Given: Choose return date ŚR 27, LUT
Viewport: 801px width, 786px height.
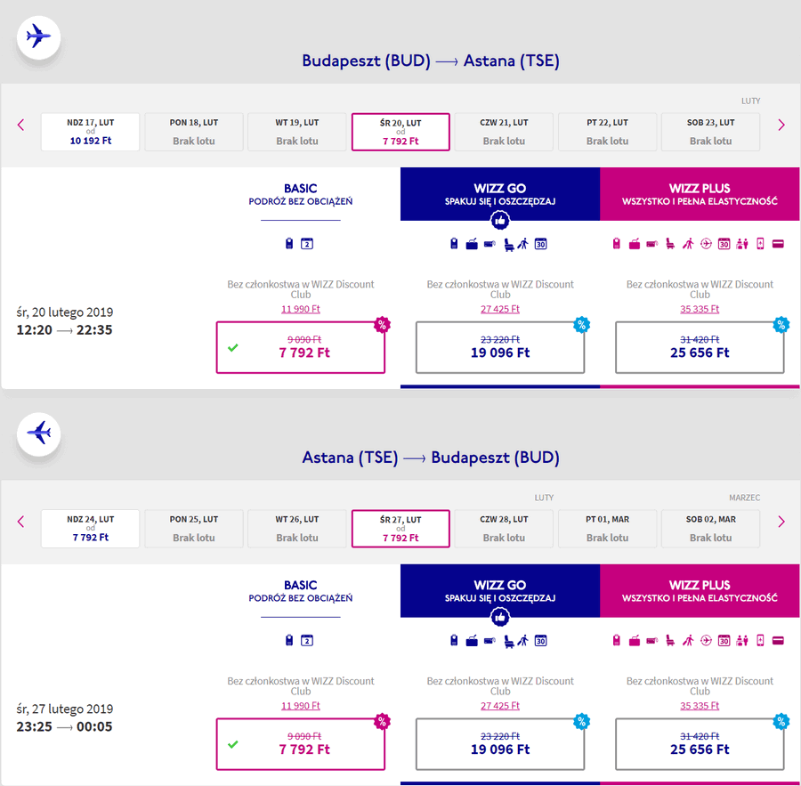Looking at the screenshot, I should click(400, 529).
